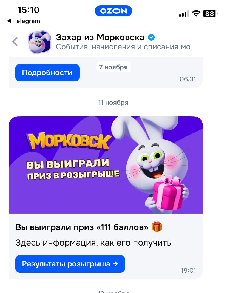Tap the 15:10 status bar clock

(x=29, y=10)
